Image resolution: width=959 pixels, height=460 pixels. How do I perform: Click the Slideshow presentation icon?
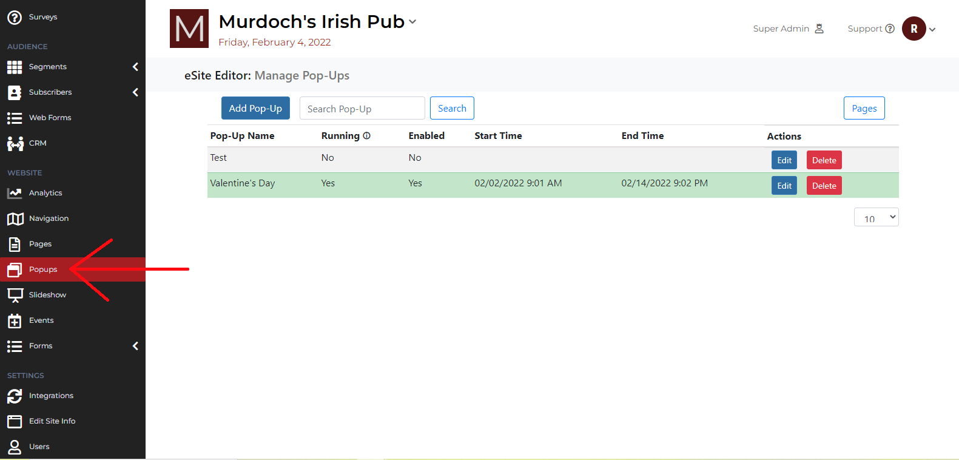(15, 296)
